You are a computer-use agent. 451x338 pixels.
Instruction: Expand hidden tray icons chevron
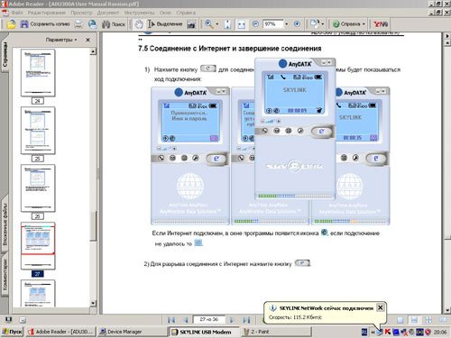[x=373, y=332]
